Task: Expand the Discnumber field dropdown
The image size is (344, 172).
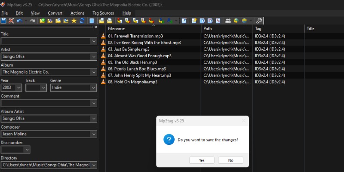Action: click(27, 150)
